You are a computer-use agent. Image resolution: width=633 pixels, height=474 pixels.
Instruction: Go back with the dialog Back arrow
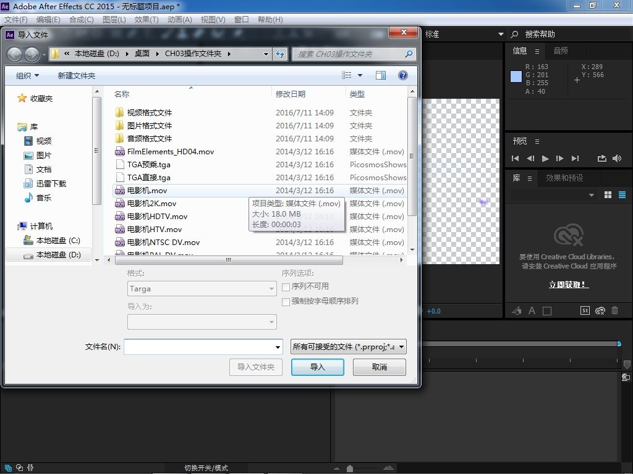[15, 54]
